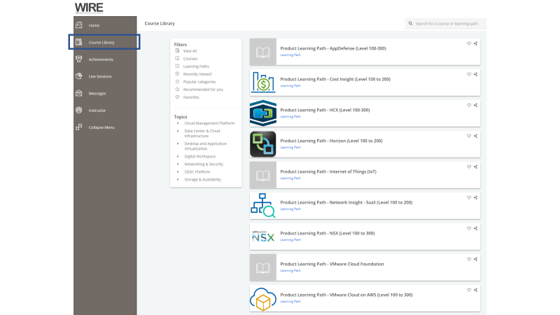Select Recommended for you filter
560x315 pixels.
click(203, 90)
